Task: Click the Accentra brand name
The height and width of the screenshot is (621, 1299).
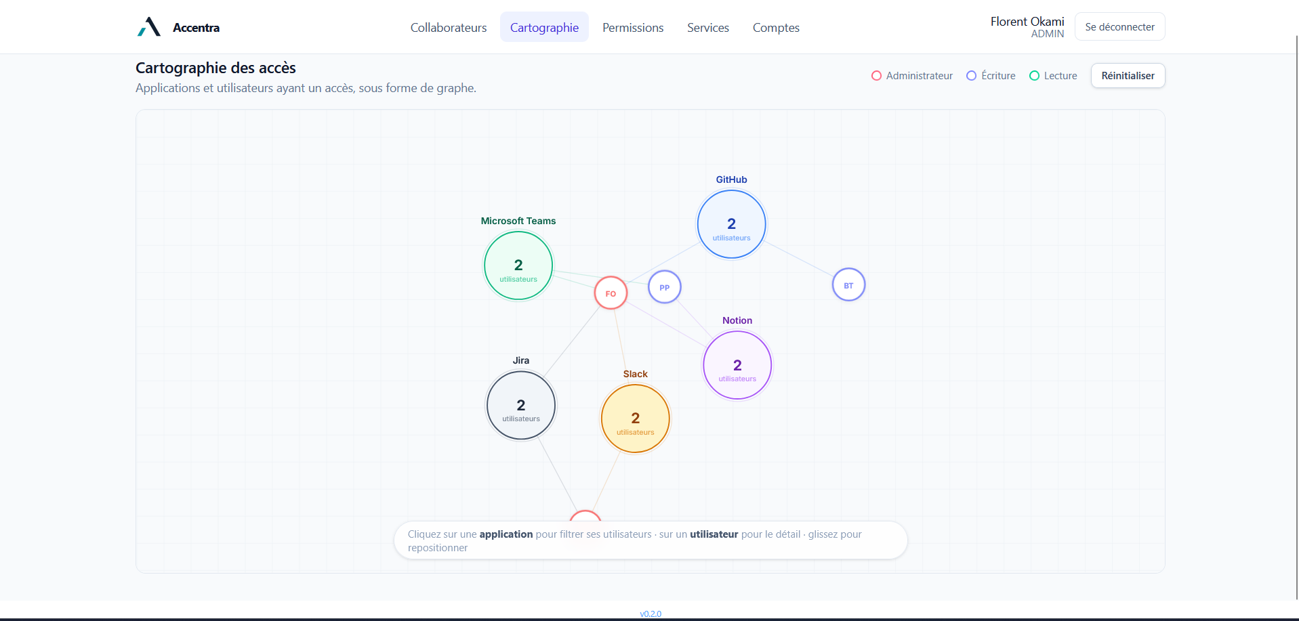Action: pos(196,28)
